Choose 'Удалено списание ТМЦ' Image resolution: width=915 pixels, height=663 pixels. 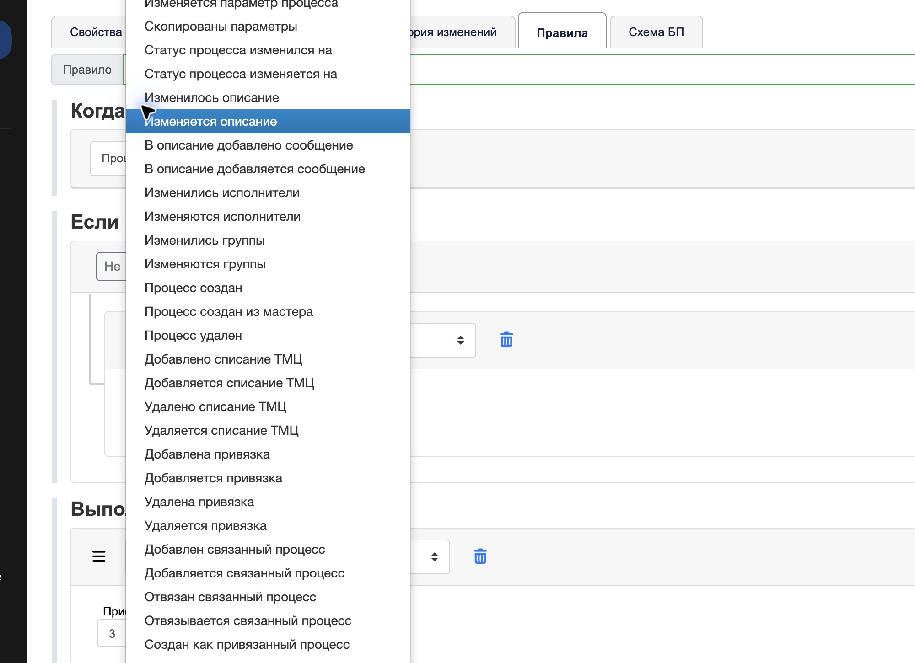point(268,406)
